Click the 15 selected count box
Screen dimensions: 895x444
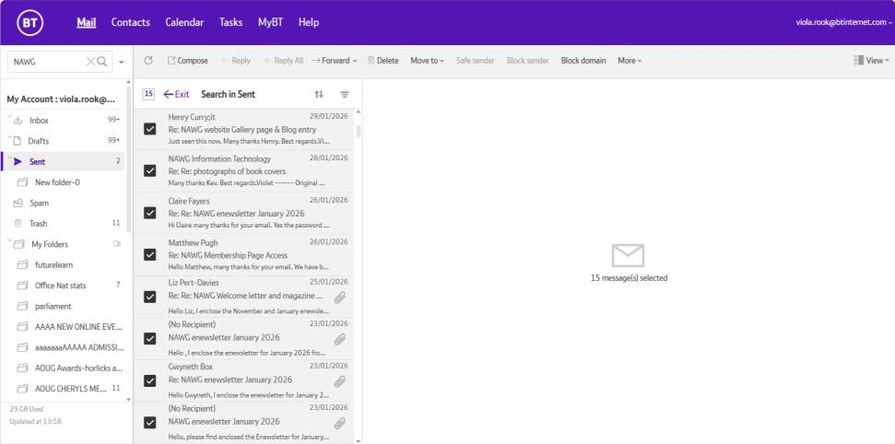148,94
